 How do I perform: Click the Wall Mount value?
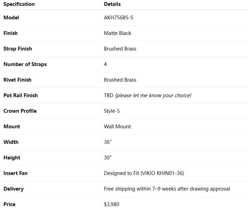pyautogui.click(x=117, y=127)
